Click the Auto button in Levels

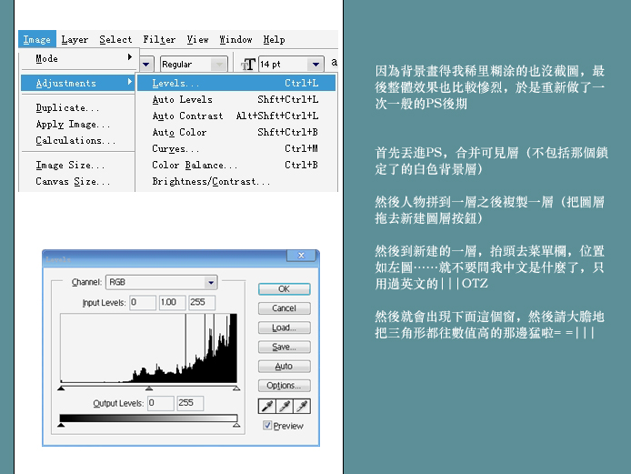284,366
